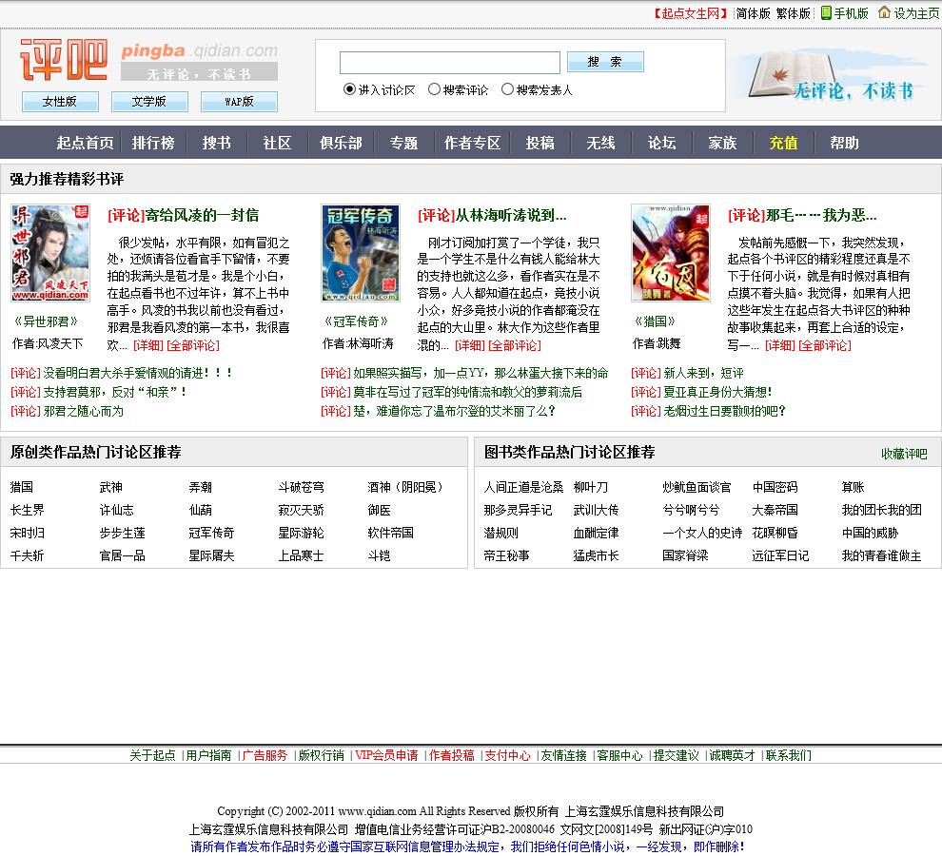Open the 文学版 button
The image size is (942, 856).
point(149,102)
